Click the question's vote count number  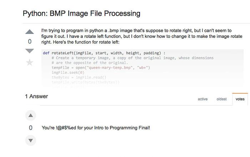[x=30, y=42]
